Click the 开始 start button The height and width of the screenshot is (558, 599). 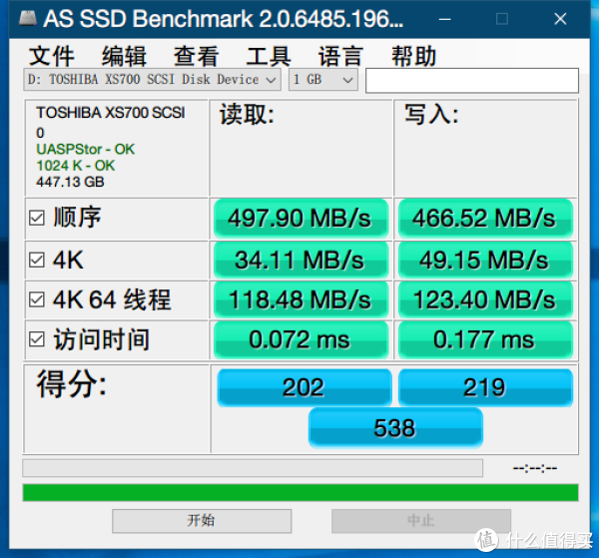[x=202, y=521]
